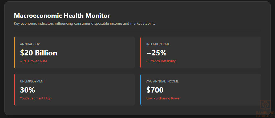Click the $700 average income value
This screenshot has width=275, height=118.
(155, 90)
